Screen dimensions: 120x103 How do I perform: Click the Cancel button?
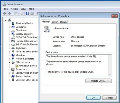[x=109, y=98]
